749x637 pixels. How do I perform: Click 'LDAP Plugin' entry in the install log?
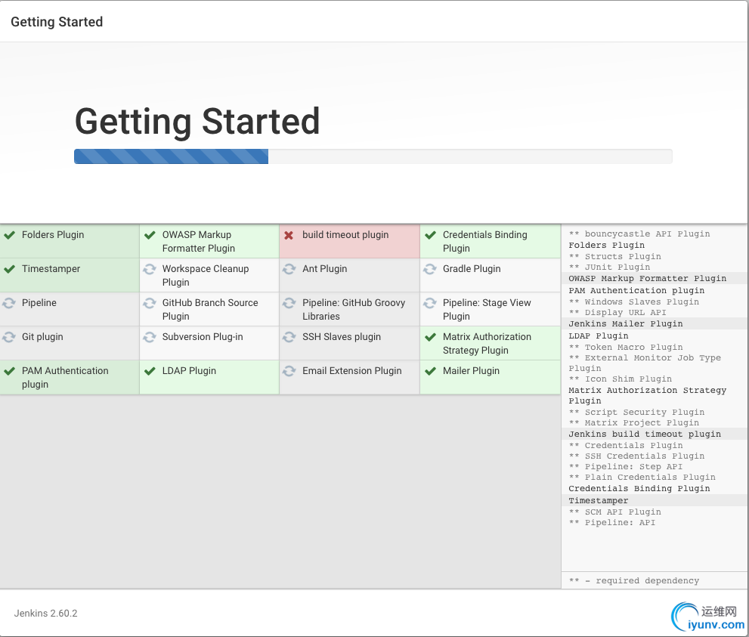tap(598, 336)
